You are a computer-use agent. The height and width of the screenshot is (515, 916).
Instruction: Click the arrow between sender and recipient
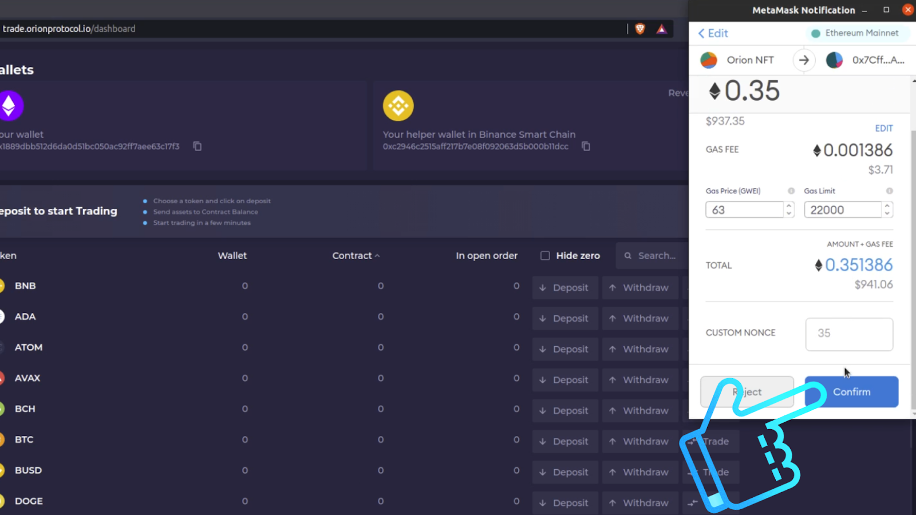pos(804,60)
